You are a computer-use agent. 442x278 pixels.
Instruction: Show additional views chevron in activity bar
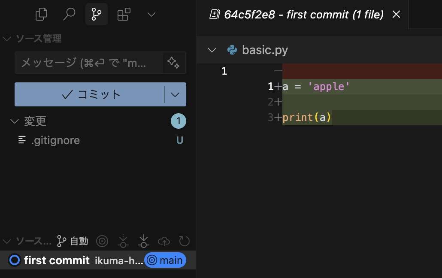151,14
